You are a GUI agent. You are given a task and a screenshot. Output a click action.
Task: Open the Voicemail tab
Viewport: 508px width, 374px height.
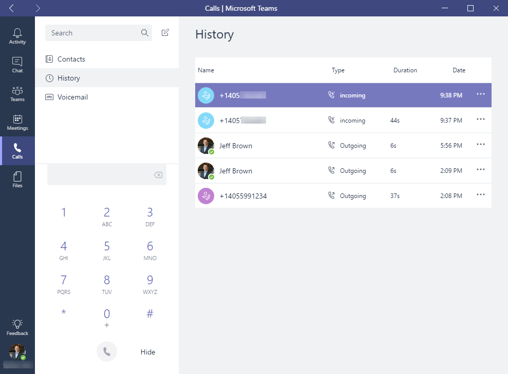[x=107, y=97]
